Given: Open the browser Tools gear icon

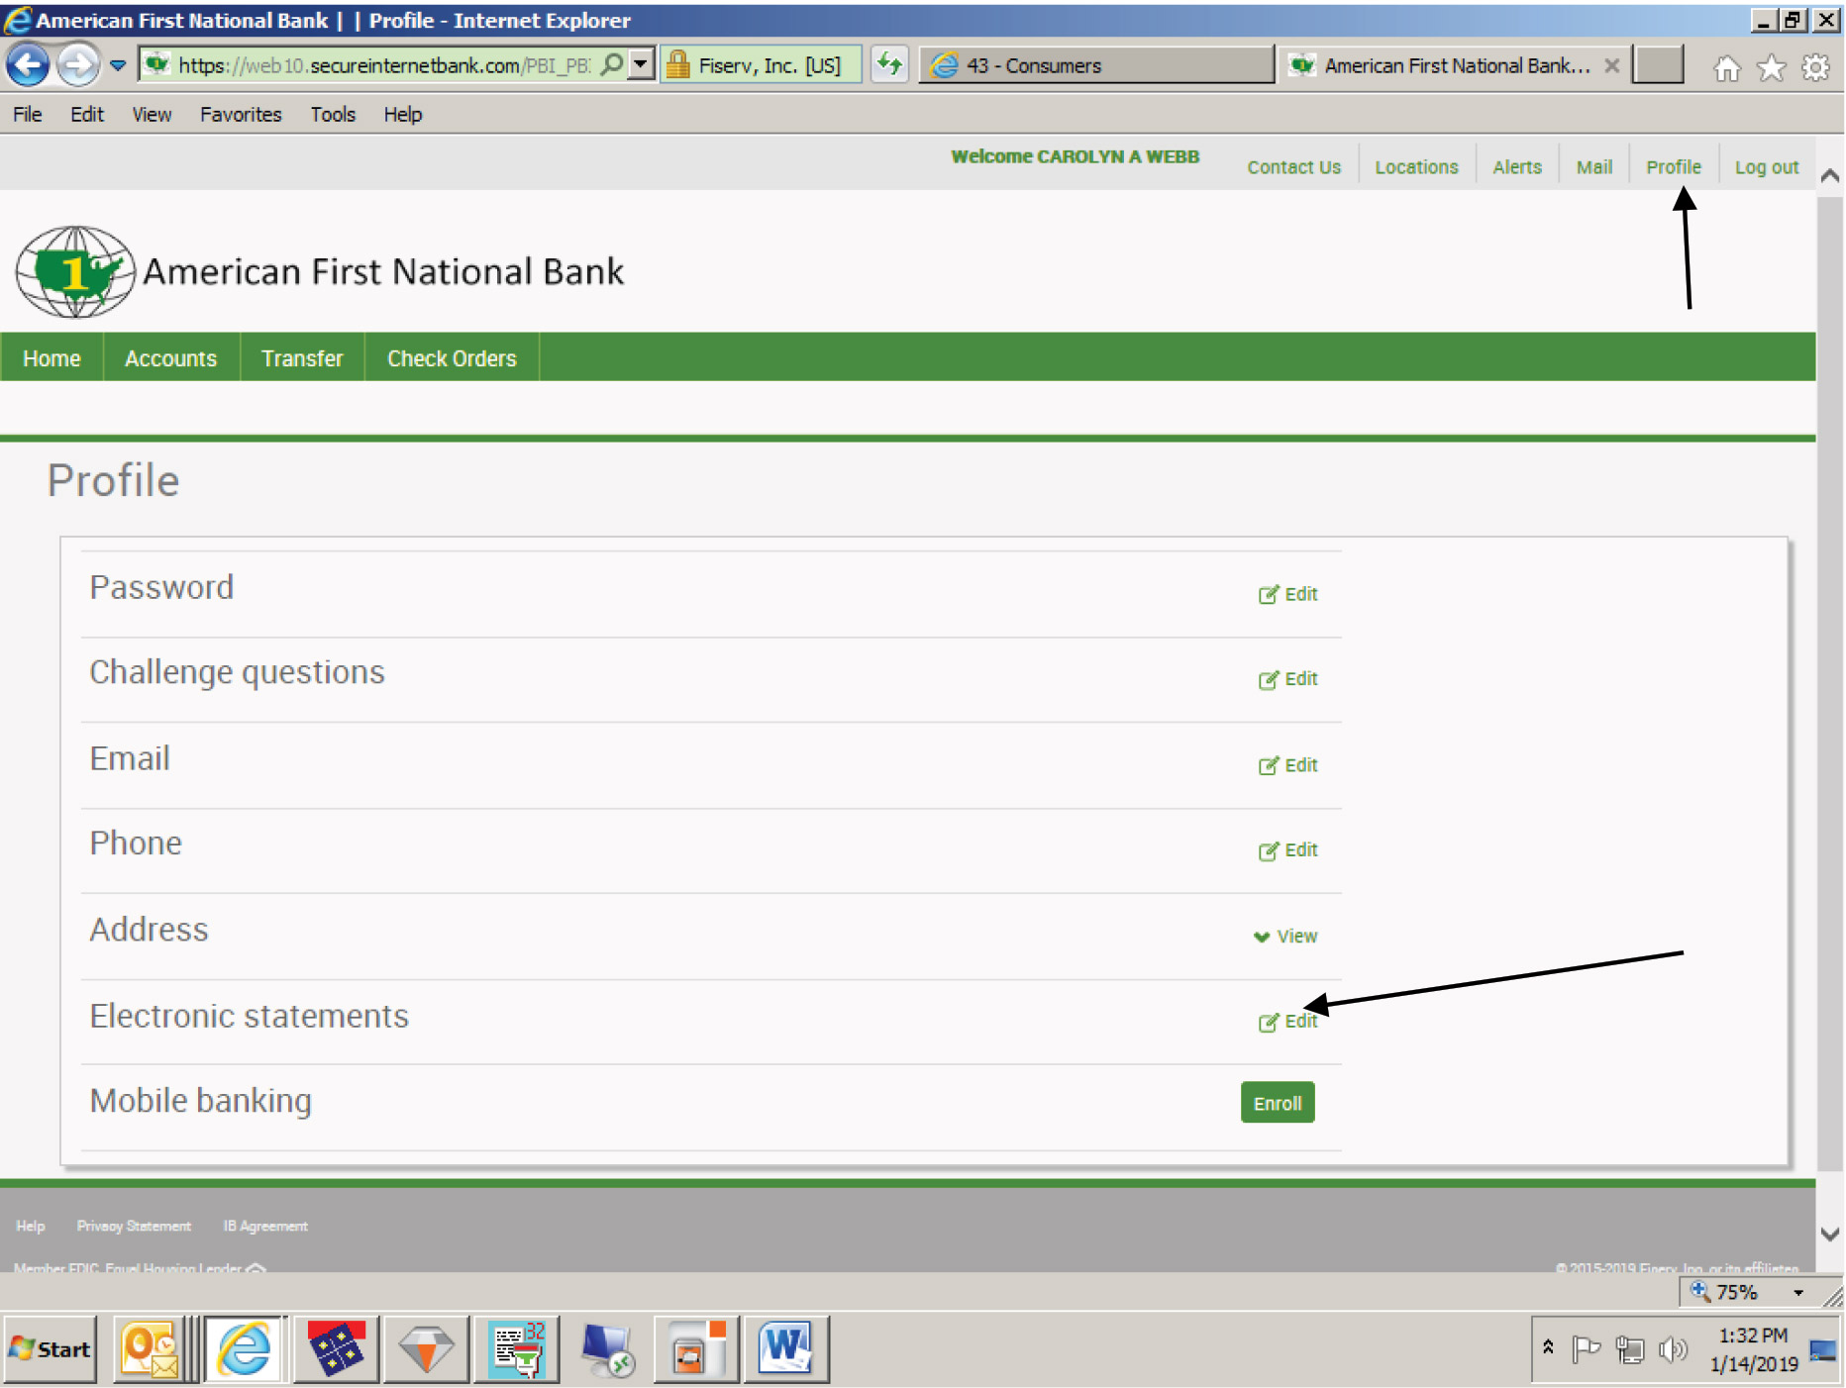Looking at the screenshot, I should click(1815, 67).
